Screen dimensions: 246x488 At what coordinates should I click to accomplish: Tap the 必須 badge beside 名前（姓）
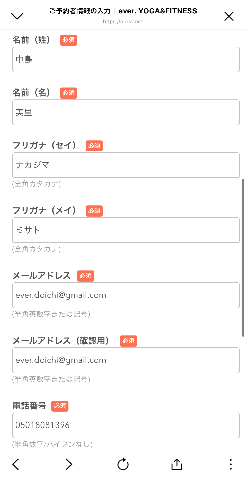[x=68, y=40]
